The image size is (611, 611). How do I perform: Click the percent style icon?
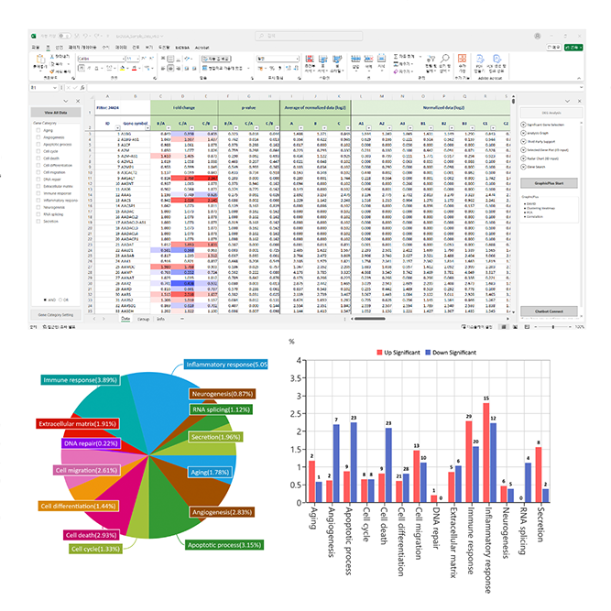[272, 68]
